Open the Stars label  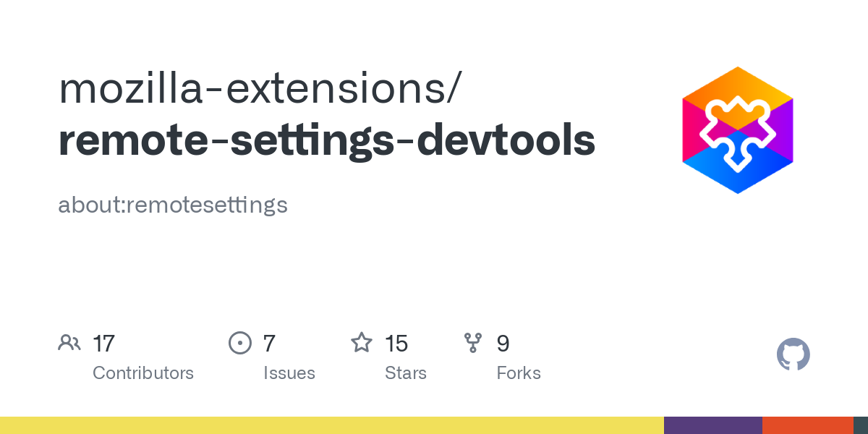(406, 373)
